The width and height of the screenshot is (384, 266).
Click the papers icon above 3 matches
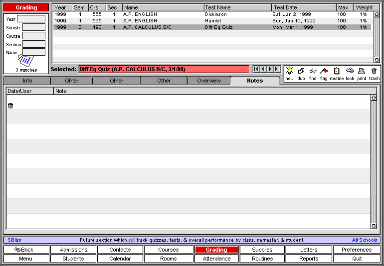pyautogui.click(x=26, y=61)
